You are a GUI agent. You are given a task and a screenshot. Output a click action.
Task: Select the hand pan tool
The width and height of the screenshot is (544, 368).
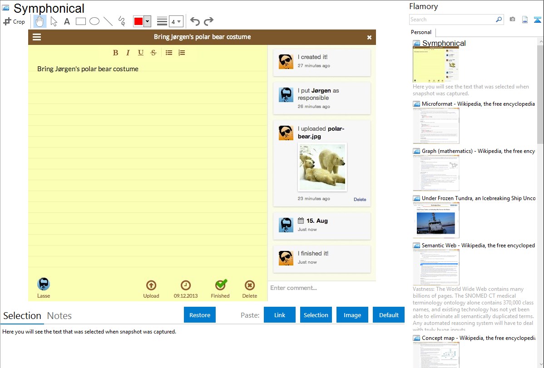coord(40,21)
